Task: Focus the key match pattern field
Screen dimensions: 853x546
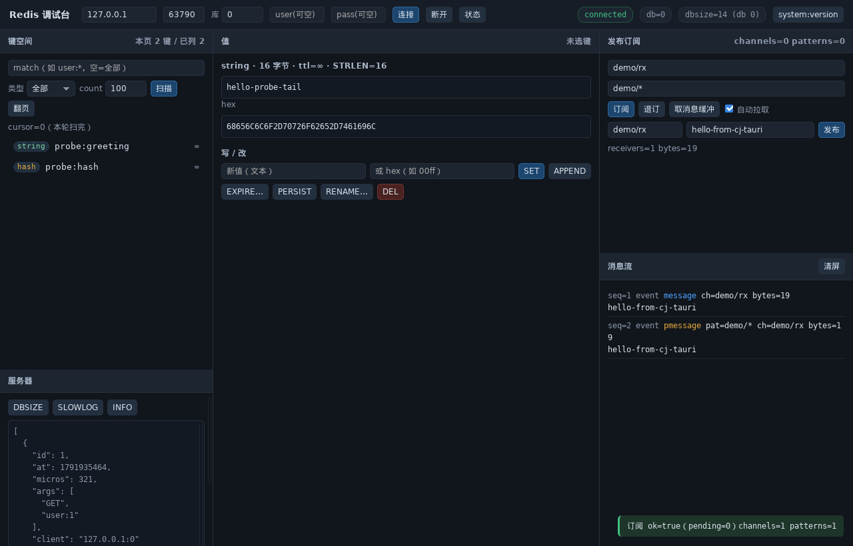Action: pyautogui.click(x=107, y=68)
